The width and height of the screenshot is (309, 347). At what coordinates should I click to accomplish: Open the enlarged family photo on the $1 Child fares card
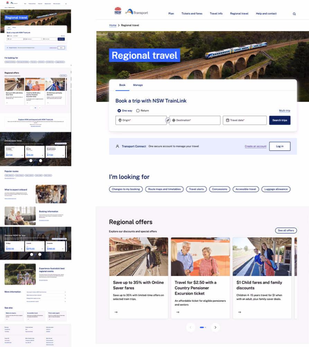(x=262, y=257)
